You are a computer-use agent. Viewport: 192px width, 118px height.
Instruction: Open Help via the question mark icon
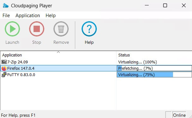(x=89, y=29)
